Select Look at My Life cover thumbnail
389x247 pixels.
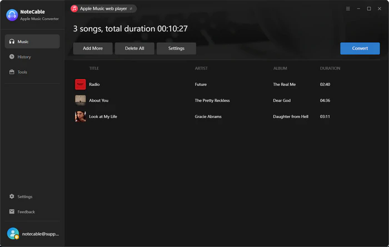(x=81, y=116)
